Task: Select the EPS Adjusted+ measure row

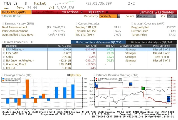Action: pos(17,49)
